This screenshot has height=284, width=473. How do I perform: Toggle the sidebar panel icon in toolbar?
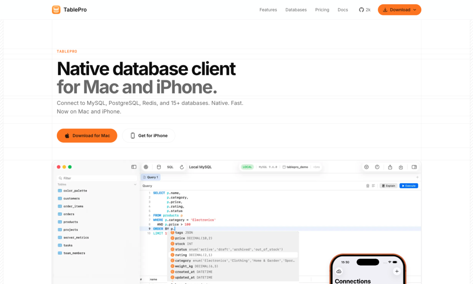134,167
